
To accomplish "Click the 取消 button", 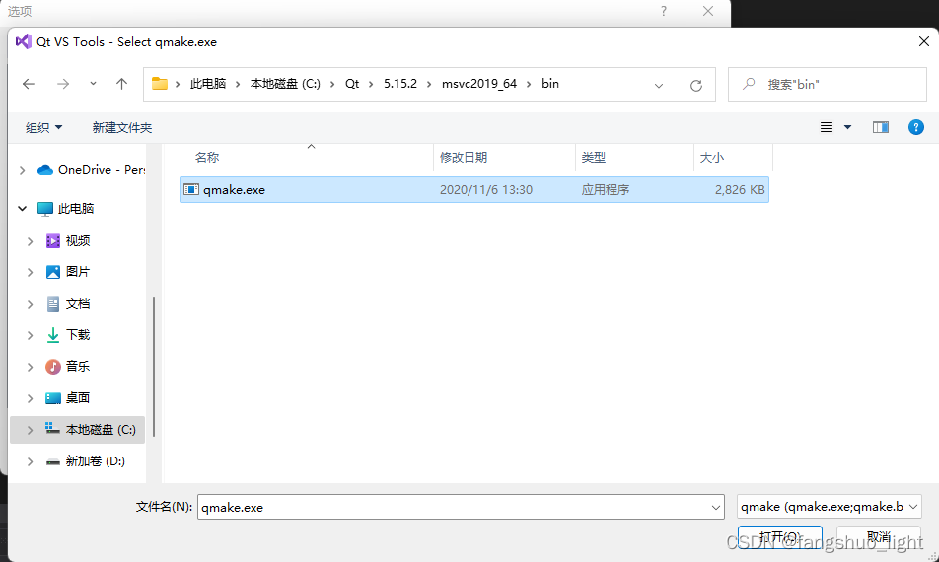I will [879, 537].
